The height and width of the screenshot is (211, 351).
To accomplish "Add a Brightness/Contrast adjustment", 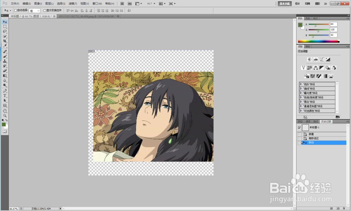I will pyautogui.click(x=309, y=59).
